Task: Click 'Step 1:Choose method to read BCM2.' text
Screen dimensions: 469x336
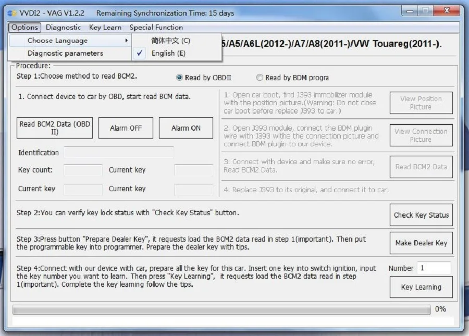Action: pos(77,76)
